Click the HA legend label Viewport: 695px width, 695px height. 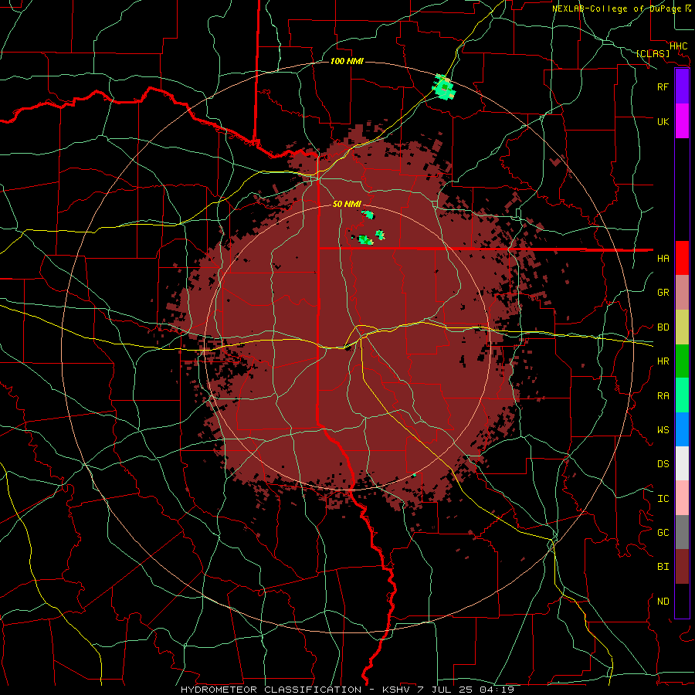[663, 258]
